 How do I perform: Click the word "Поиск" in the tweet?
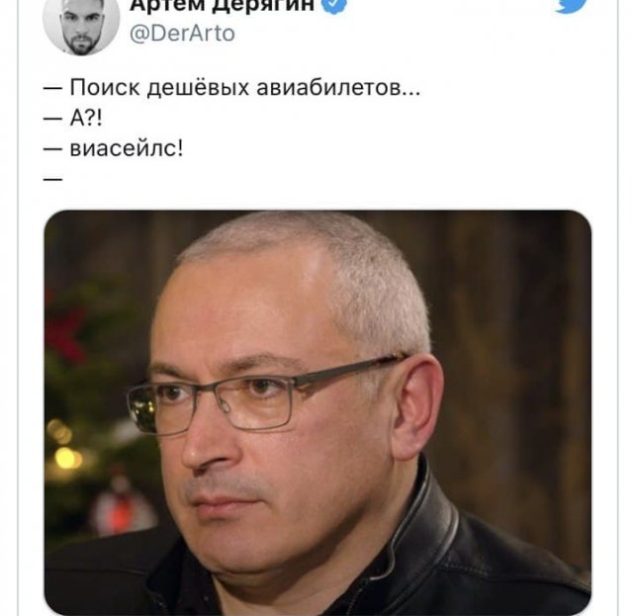coord(105,87)
